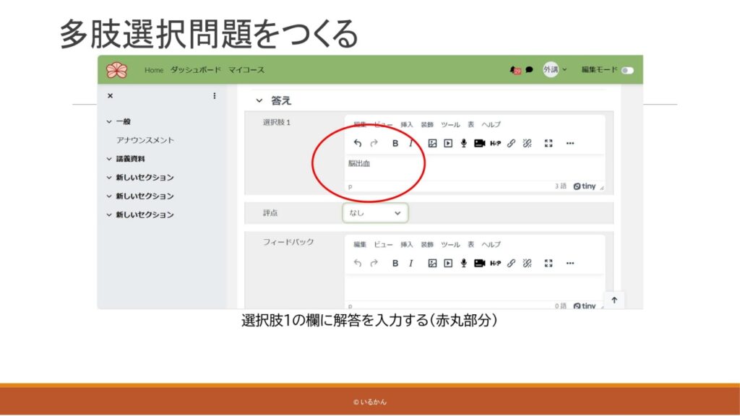Viewport: 740px width, 416px height.
Task: Record video using the 選択肢1 camera icon
Action: (x=479, y=143)
